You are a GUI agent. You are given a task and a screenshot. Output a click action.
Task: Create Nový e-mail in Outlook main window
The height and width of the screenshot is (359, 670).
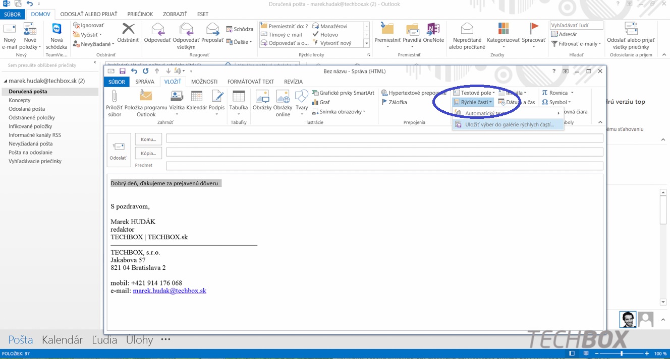click(x=10, y=36)
